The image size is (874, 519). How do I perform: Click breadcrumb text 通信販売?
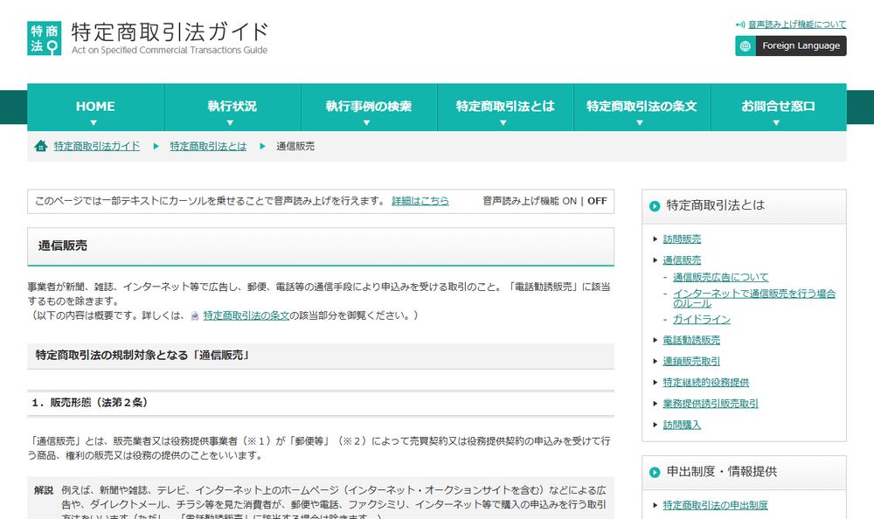pyautogui.click(x=295, y=146)
